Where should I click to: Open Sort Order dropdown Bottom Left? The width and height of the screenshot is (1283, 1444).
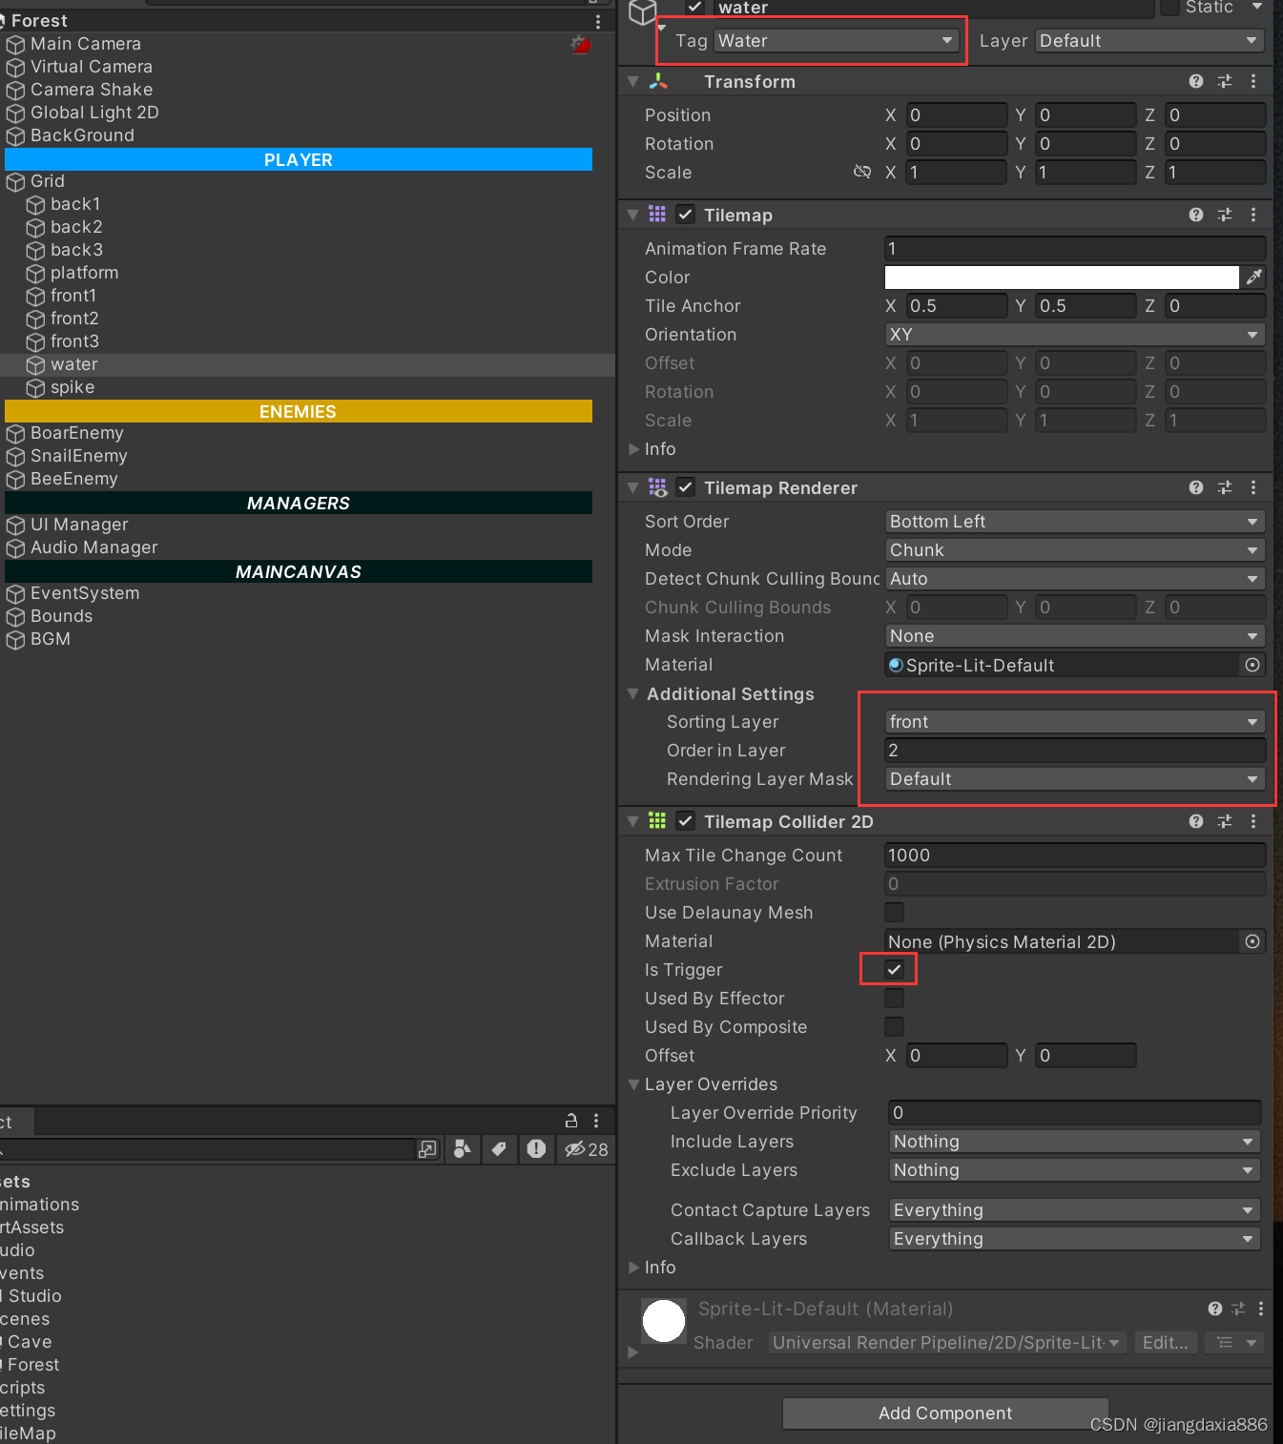(x=1075, y=522)
